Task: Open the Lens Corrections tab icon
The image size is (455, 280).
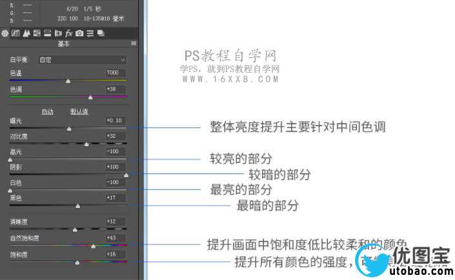Action: pos(58,33)
